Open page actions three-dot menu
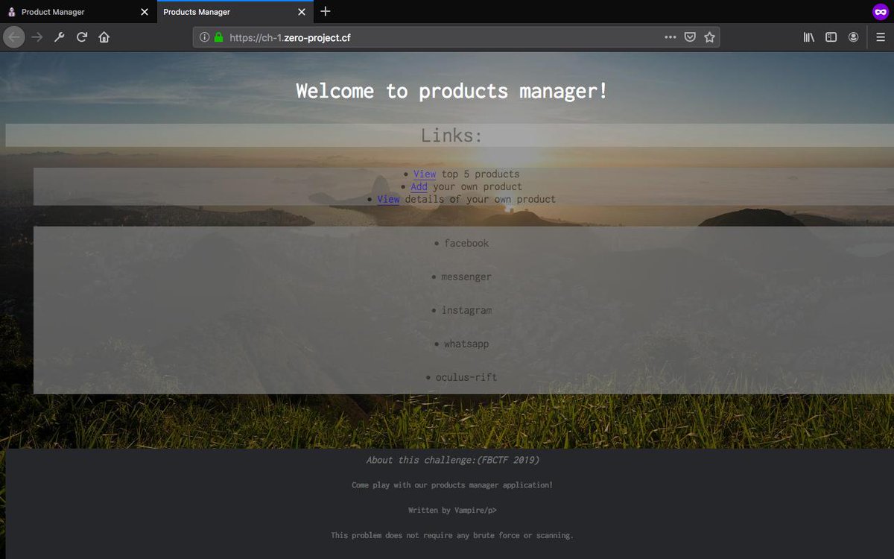The height and width of the screenshot is (559, 894). pyautogui.click(x=670, y=37)
